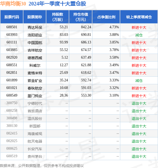Select stock name 春秋航空

coord(35,88)
